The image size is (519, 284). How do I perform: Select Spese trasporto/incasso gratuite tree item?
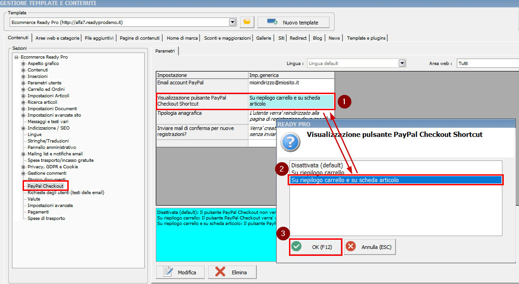pyautogui.click(x=60, y=160)
